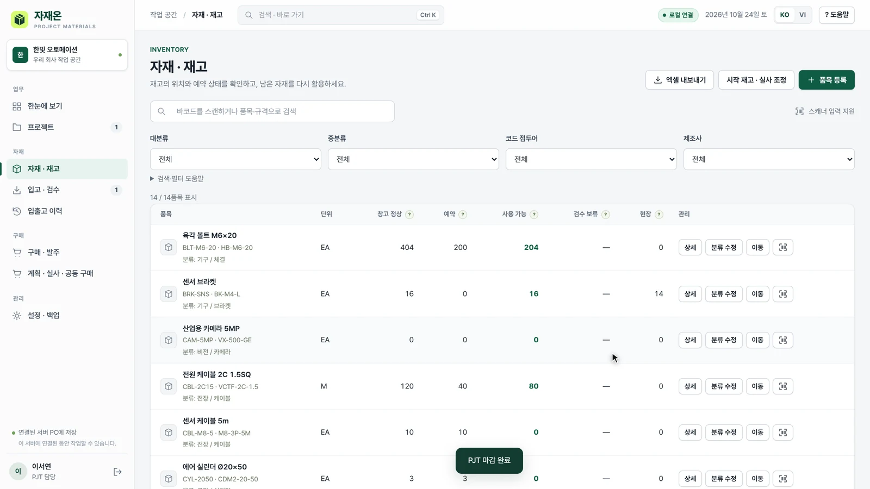This screenshot has height=489, width=870.
Task: Open the 제조사 dropdown
Action: tap(769, 159)
